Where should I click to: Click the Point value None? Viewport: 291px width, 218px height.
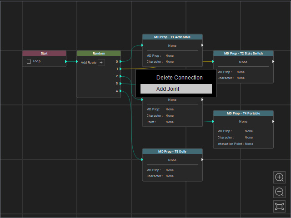170,122
